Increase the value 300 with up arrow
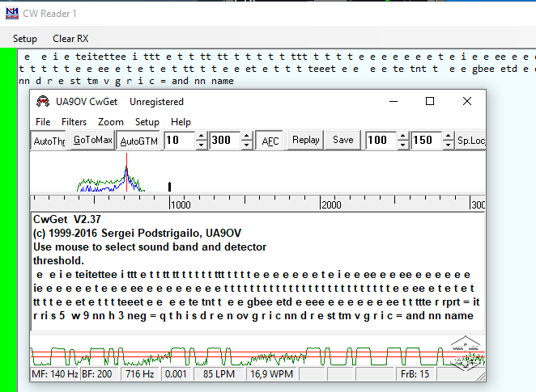The width and height of the screenshot is (536, 392). pos(247,136)
